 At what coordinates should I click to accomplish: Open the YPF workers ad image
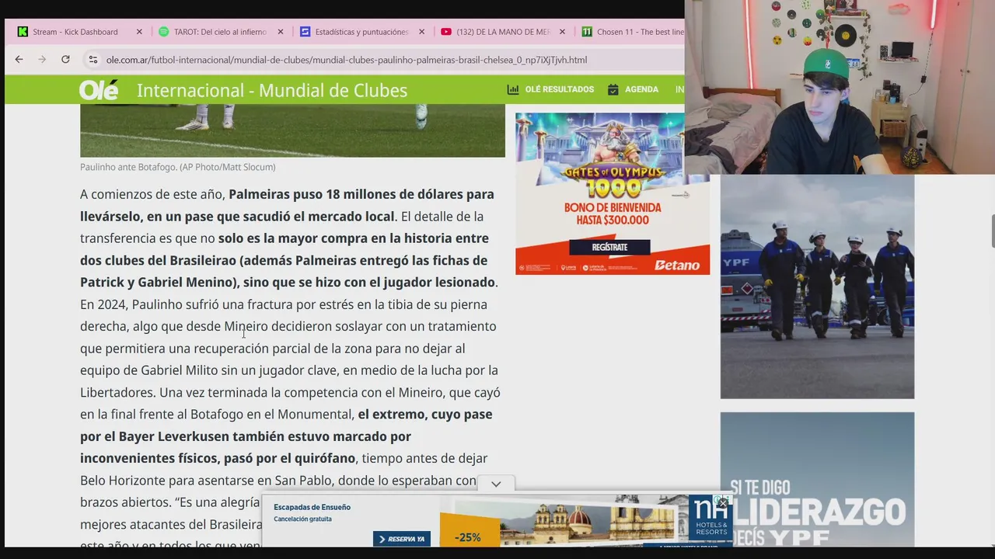click(817, 286)
